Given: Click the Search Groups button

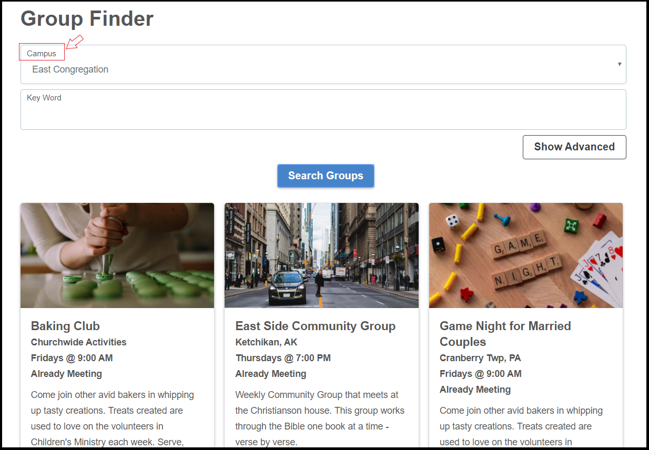Looking at the screenshot, I should click(326, 176).
